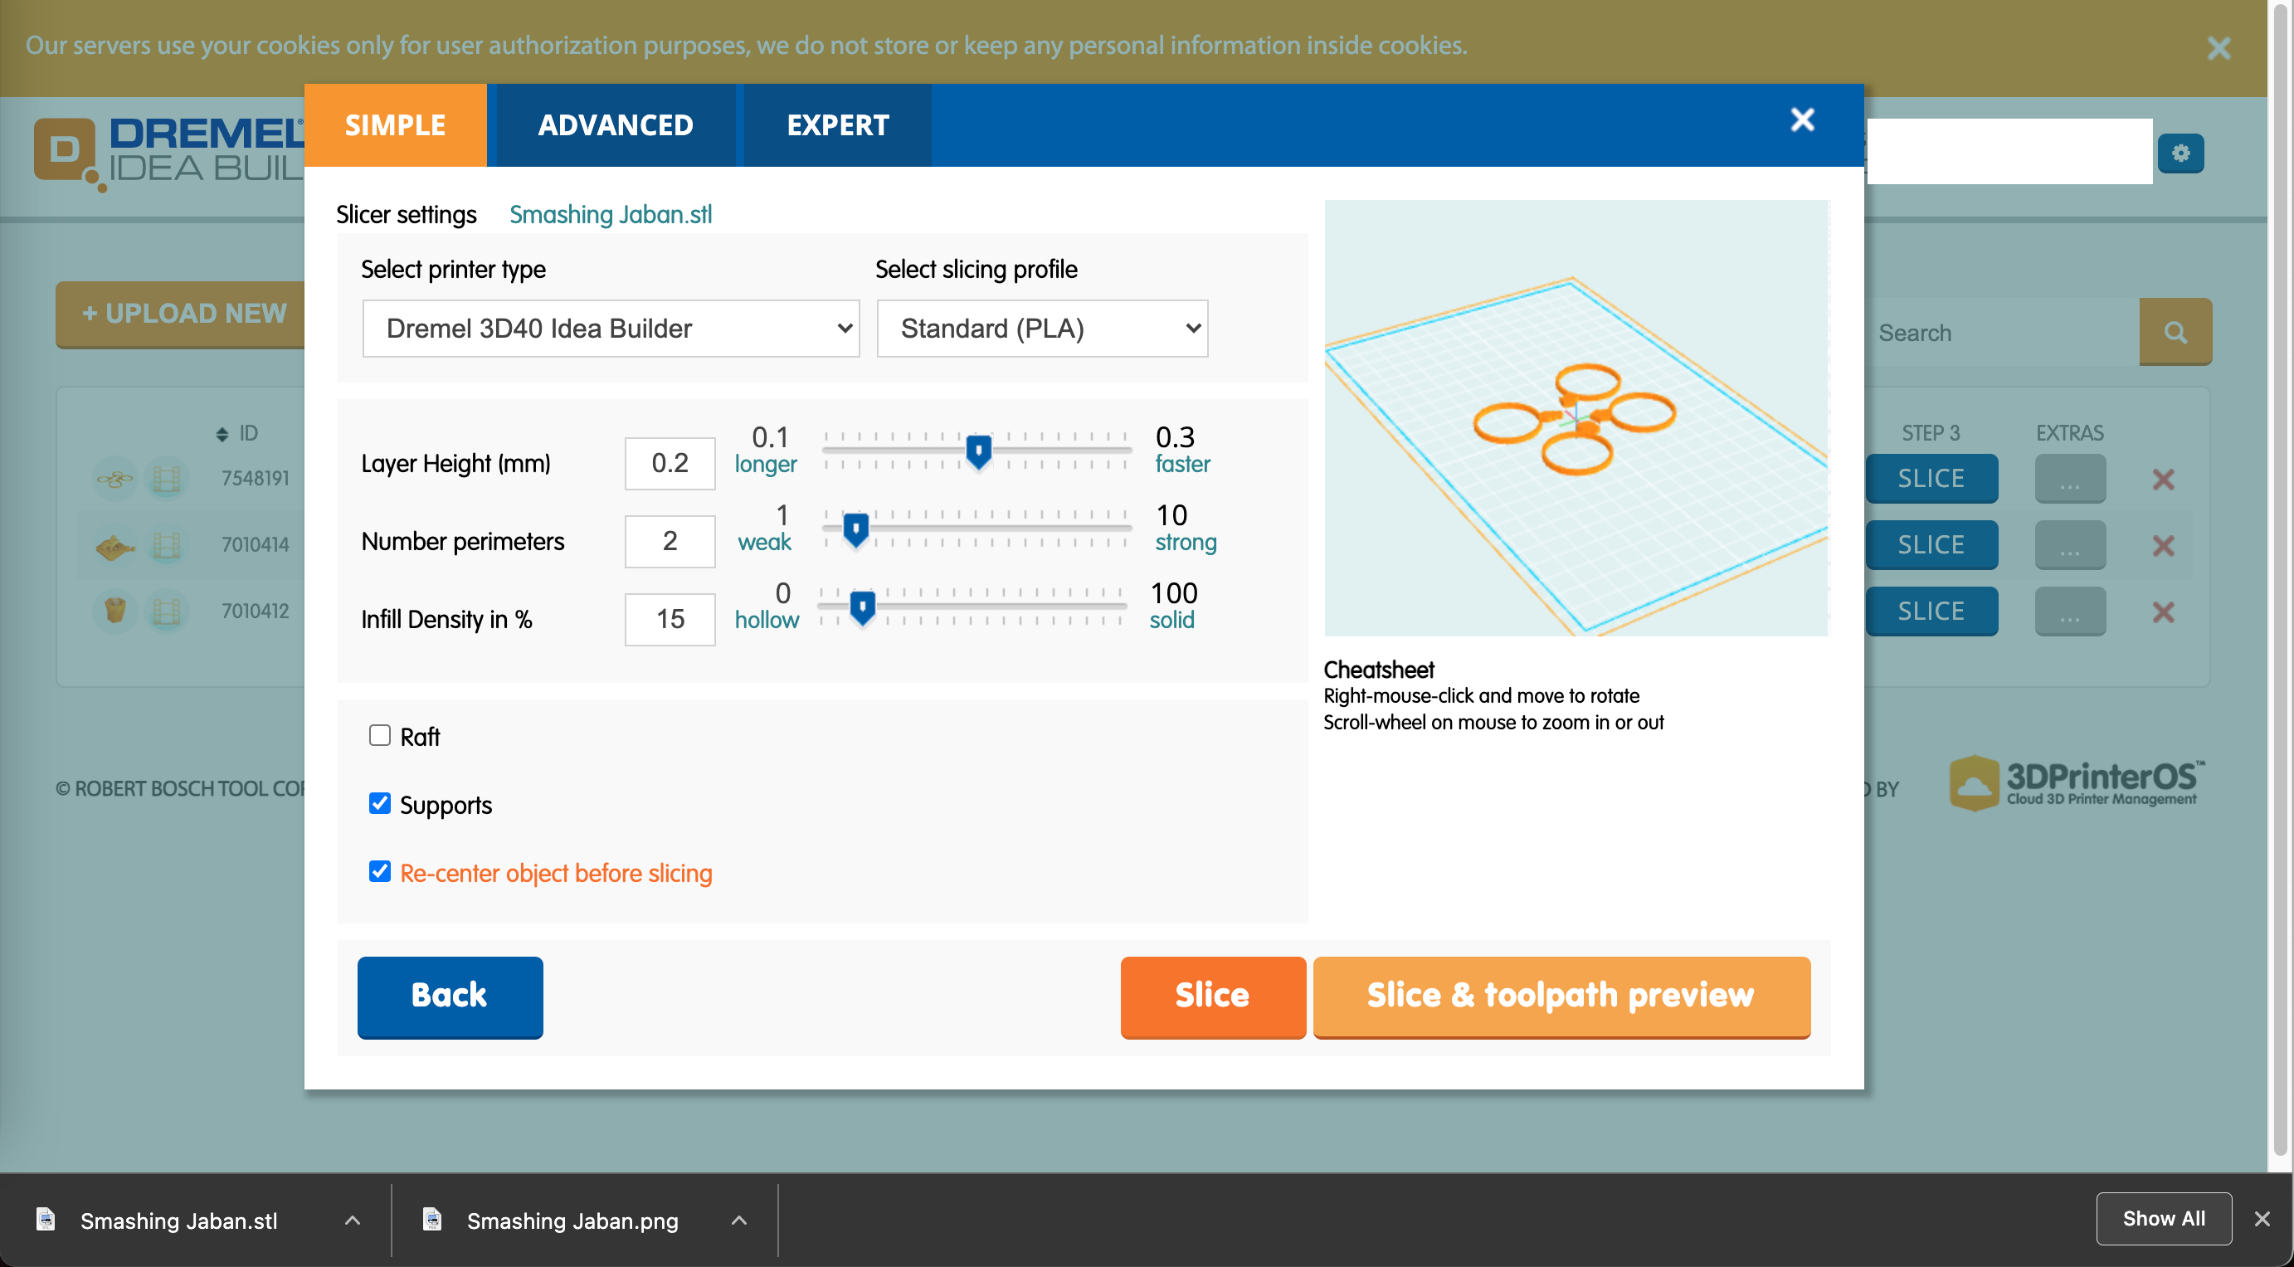Expand Smashing Jaban.stl download chevron

(x=353, y=1220)
